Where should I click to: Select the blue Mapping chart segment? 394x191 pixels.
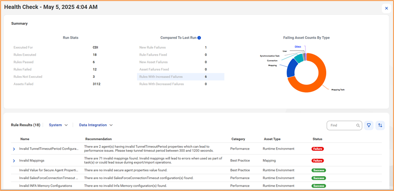pos(291,68)
